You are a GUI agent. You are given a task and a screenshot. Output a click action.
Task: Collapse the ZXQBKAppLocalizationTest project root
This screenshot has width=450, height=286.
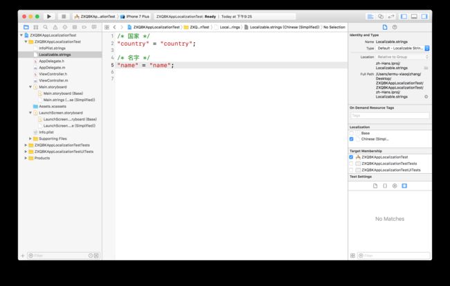(21, 35)
